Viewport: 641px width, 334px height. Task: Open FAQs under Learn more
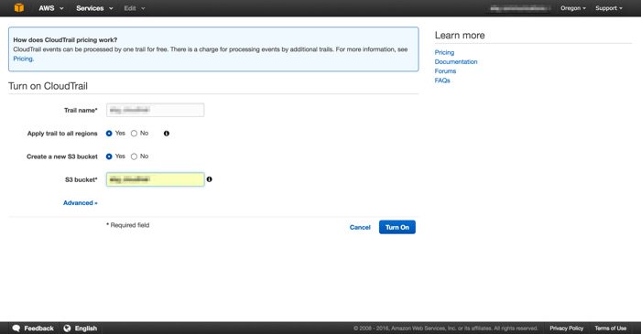click(442, 81)
